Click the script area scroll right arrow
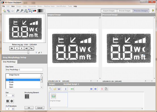The width and height of the screenshot is (157, 112). pyautogui.click(x=142, y=109)
